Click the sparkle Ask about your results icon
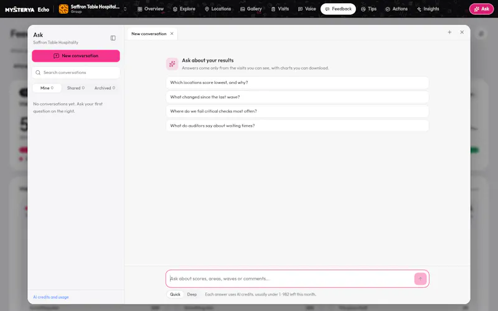498x311 pixels. click(x=172, y=64)
